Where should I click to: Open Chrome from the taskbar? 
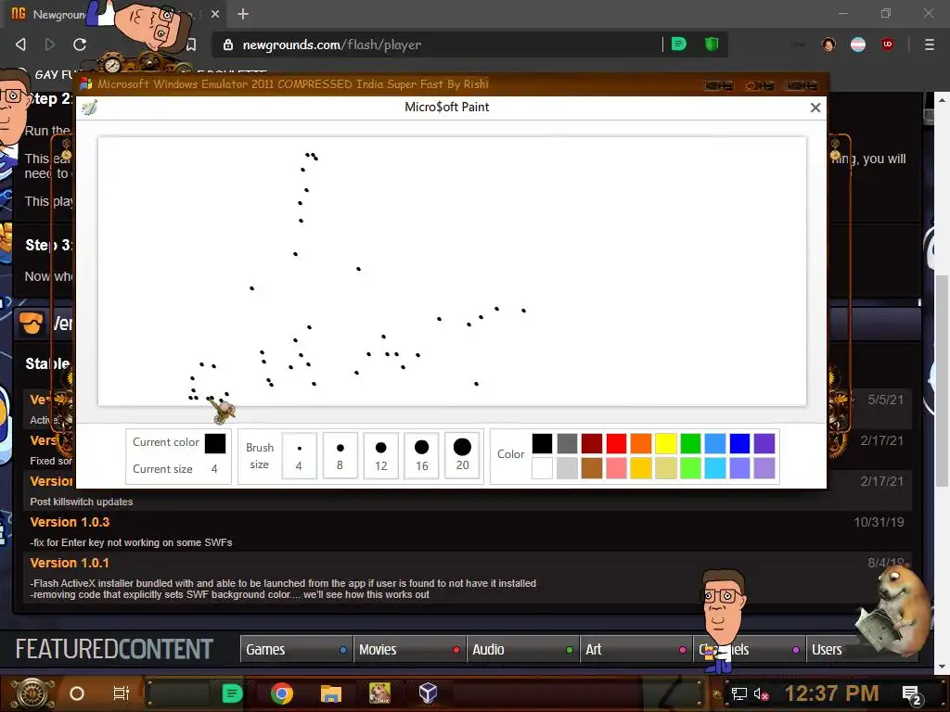(282, 693)
